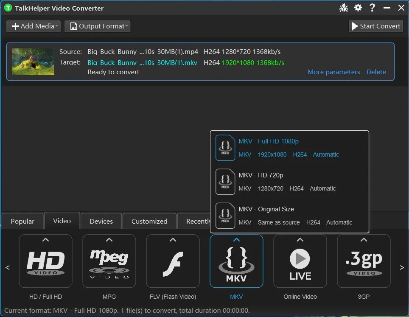This screenshot has height=317, width=409.
Task: Click the help question mark icon
Action: (372, 7)
